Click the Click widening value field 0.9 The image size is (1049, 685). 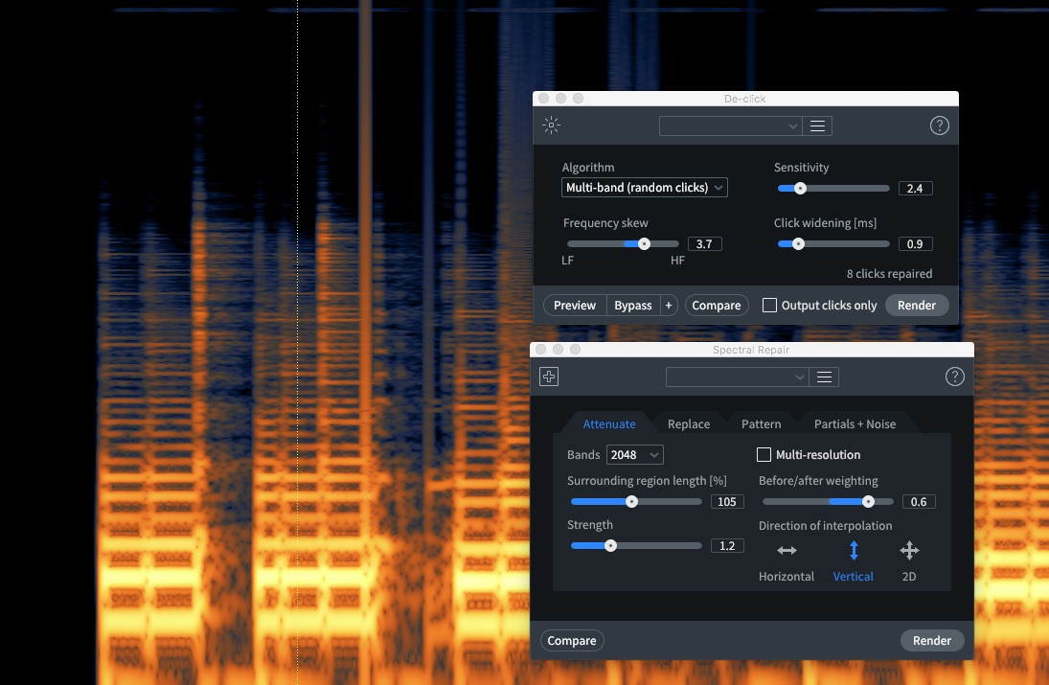point(915,244)
